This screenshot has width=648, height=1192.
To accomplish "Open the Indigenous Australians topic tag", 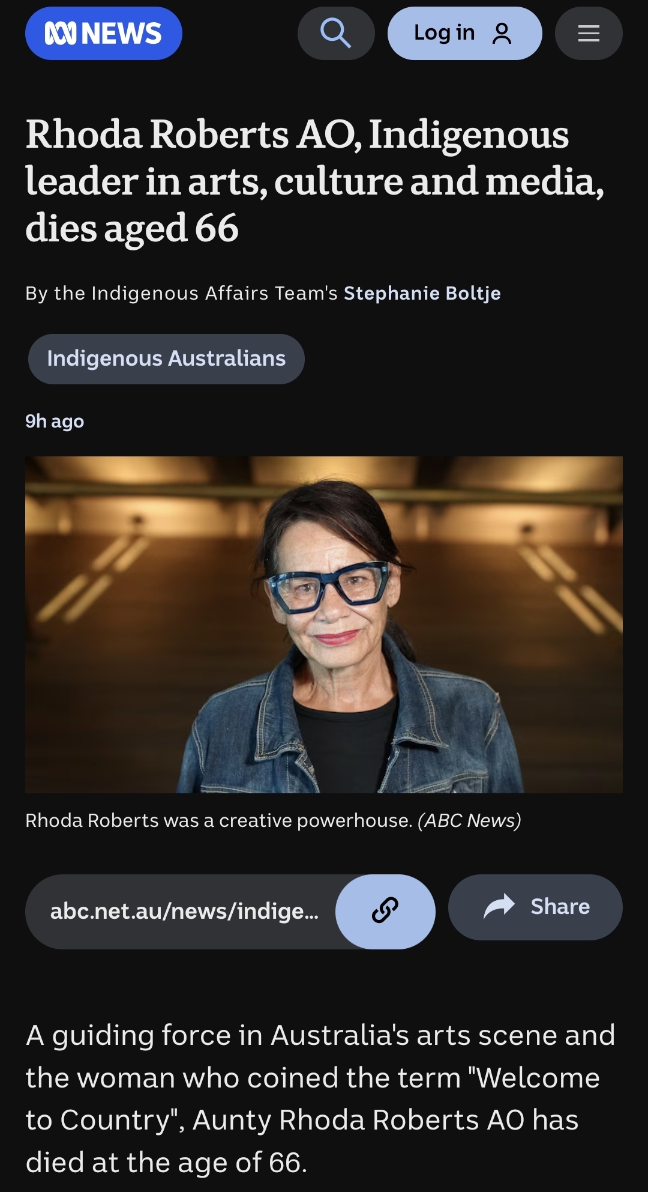I will tap(166, 359).
